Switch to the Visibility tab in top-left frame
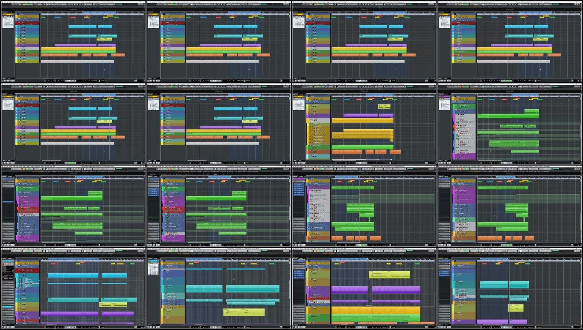The image size is (583, 330). click(10, 12)
